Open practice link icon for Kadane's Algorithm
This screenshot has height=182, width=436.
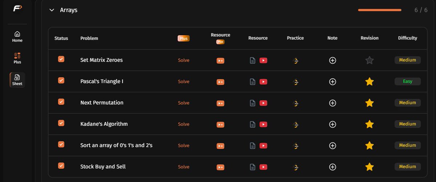tap(296, 125)
